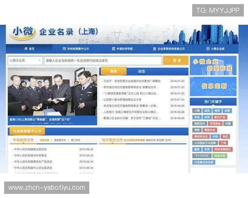Viewport: 248px width, 198px height.
Task: Open slideshow caption 威海1/3以上事项群众"零跑腿"
Action: (x=40, y=119)
